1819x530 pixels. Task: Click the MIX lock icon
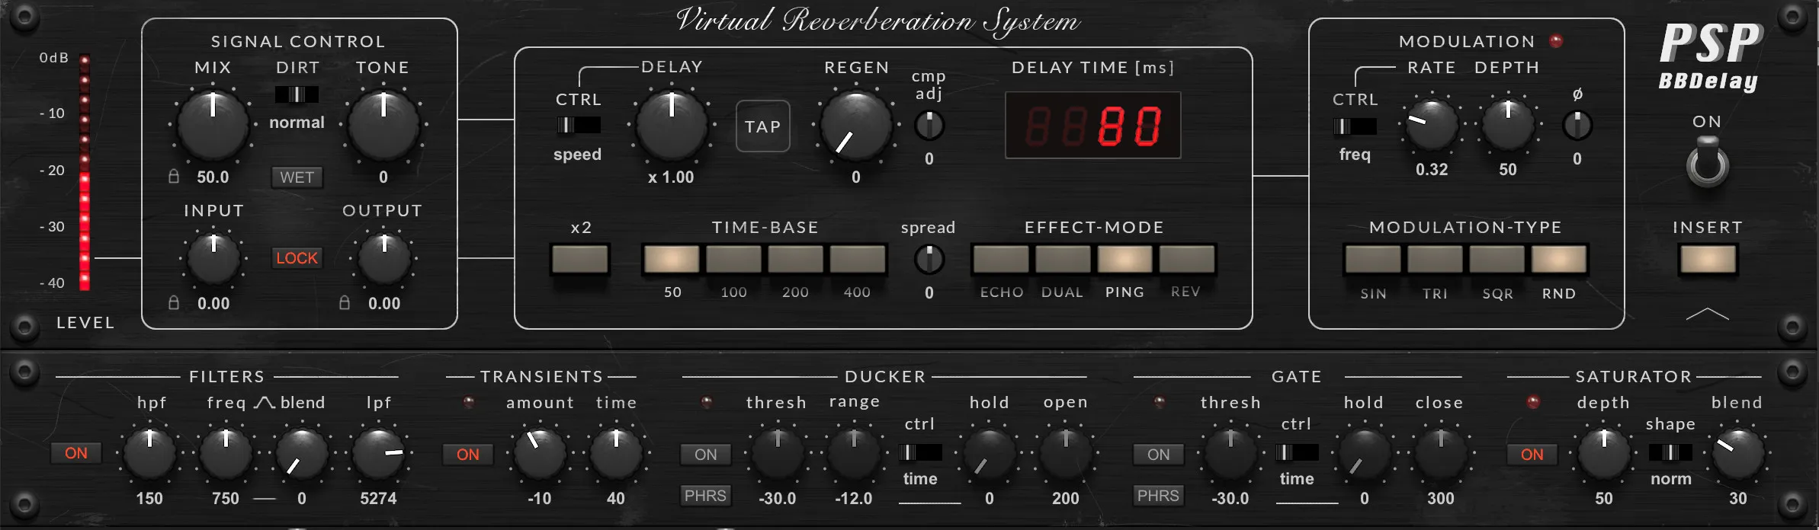click(174, 177)
